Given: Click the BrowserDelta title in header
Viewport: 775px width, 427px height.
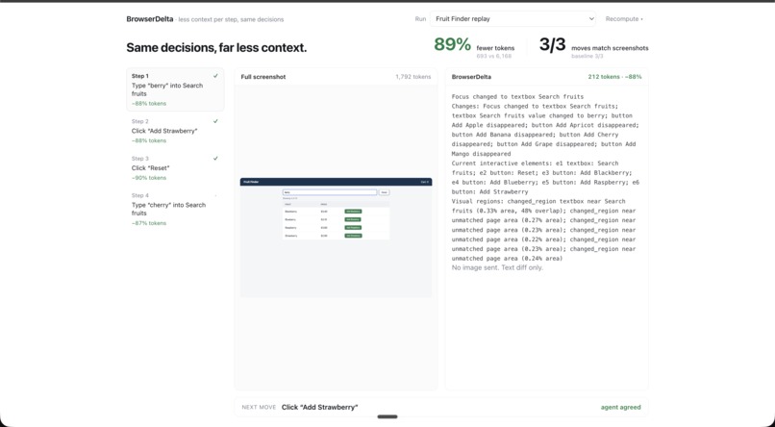Looking at the screenshot, I should point(150,19).
